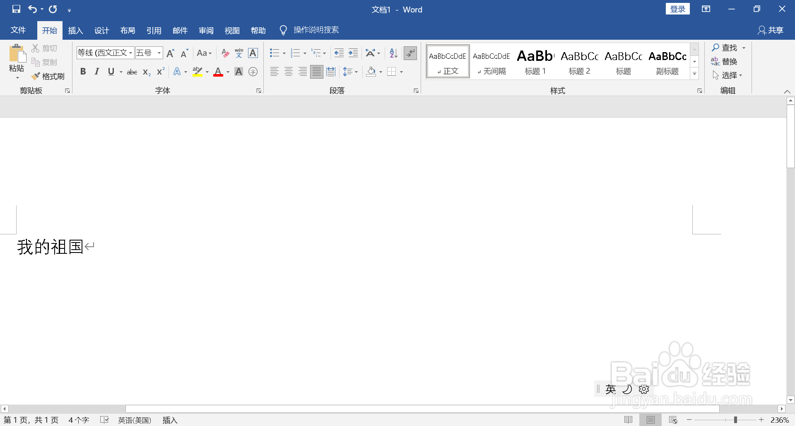Screen dimensions: 795x426
Task: Toggle Print Layout view in status bar
Action: coord(651,420)
